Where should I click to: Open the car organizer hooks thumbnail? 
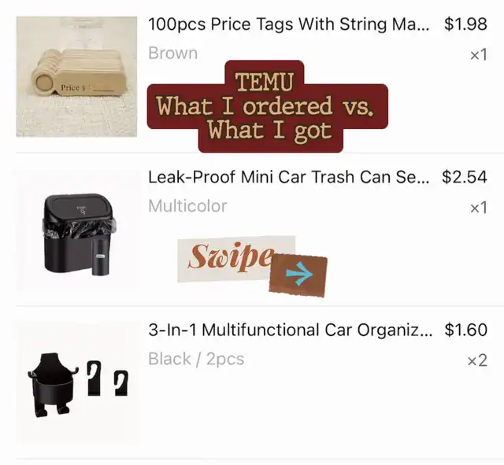77,383
